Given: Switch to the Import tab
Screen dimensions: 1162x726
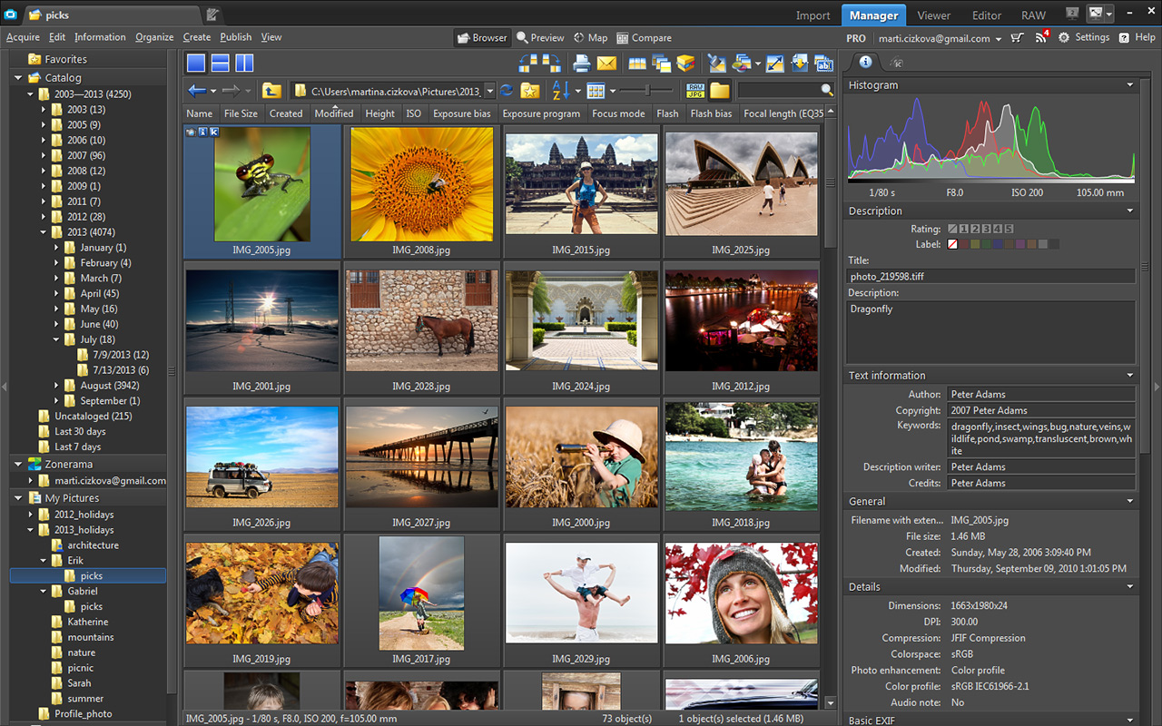Looking at the screenshot, I should point(812,15).
